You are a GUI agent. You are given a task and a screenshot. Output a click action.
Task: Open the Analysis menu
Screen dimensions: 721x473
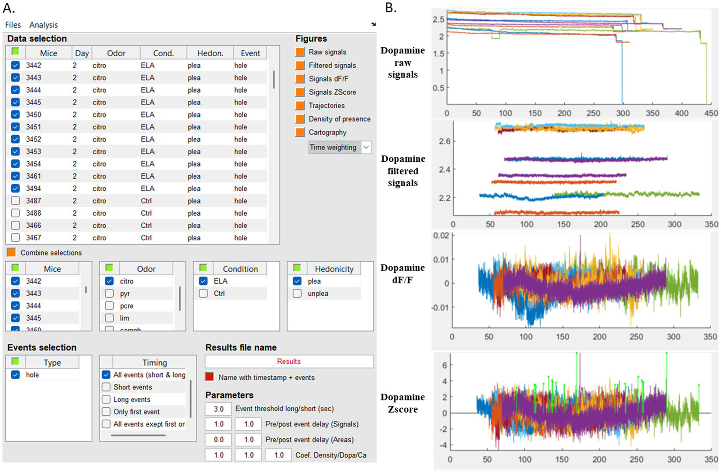click(44, 24)
